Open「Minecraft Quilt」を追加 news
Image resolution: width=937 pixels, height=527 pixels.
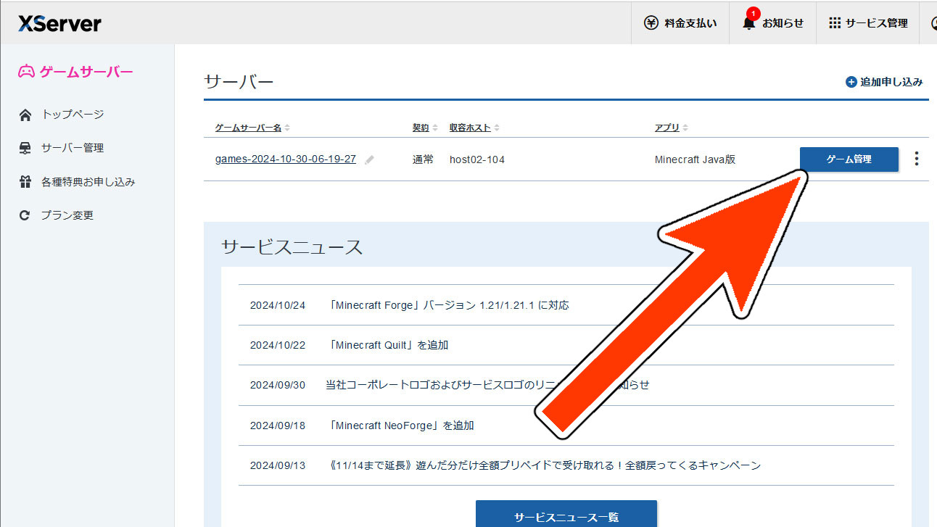click(388, 345)
